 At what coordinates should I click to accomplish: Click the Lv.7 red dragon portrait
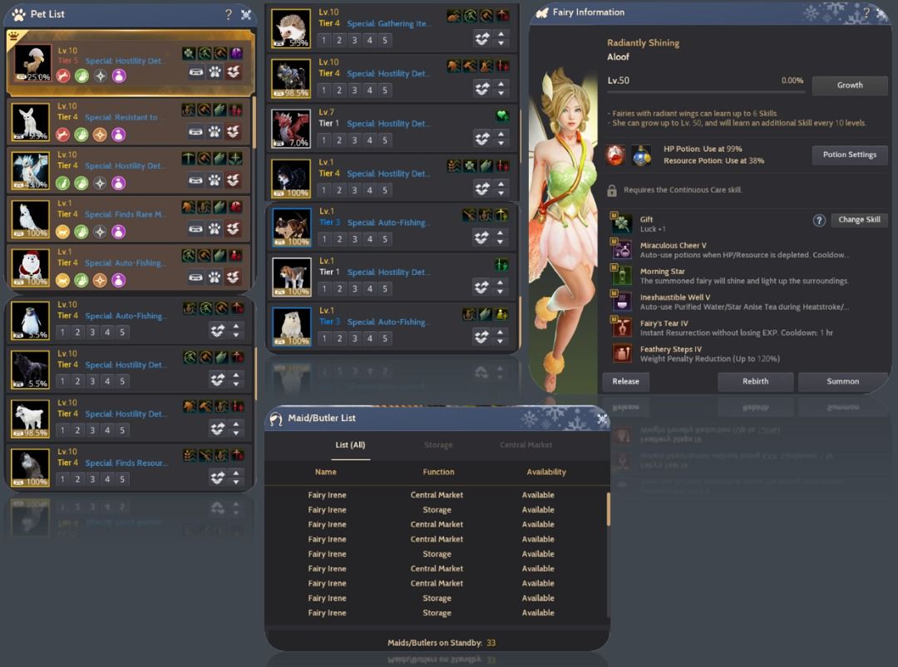[291, 129]
